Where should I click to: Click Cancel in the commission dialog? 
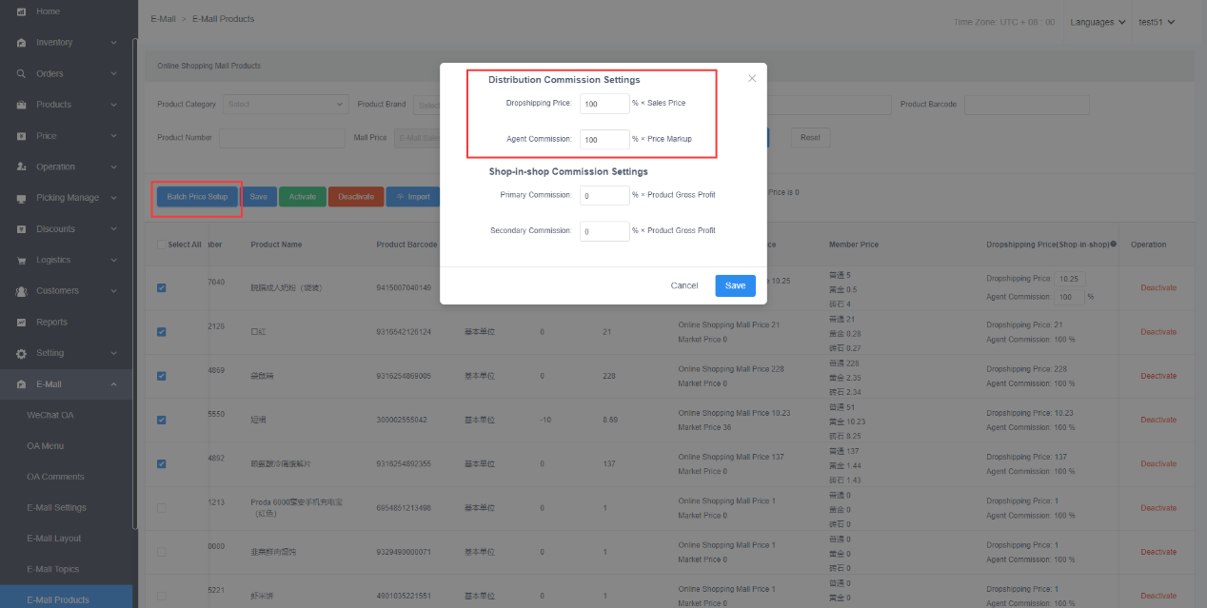(683, 285)
